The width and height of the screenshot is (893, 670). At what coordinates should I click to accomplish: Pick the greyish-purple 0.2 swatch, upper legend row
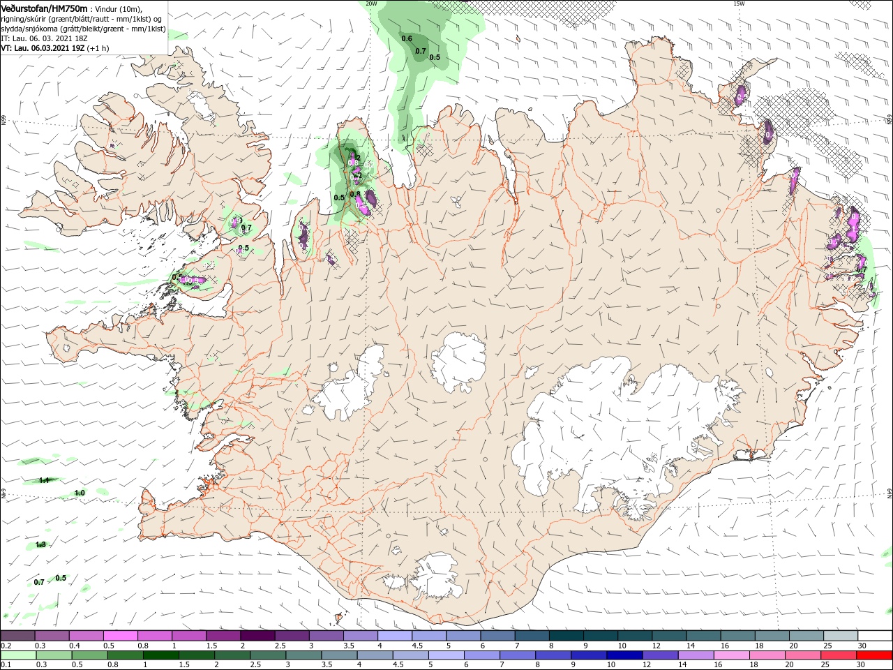point(17,636)
